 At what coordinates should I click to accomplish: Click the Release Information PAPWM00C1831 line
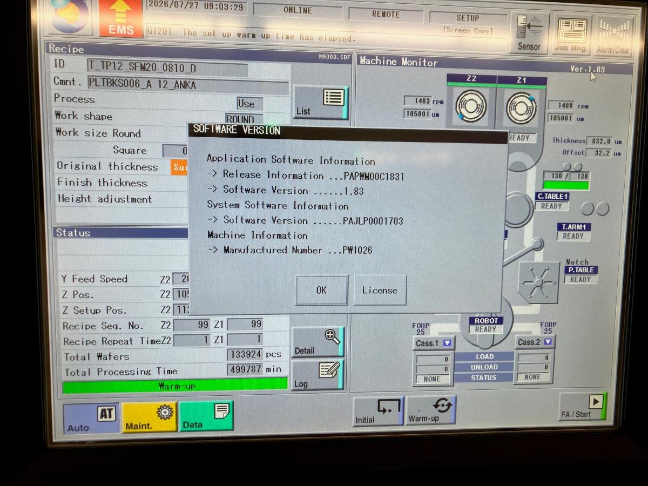pos(306,175)
